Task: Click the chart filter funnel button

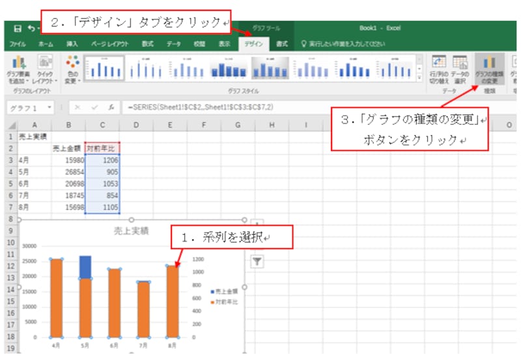Action: tap(257, 261)
